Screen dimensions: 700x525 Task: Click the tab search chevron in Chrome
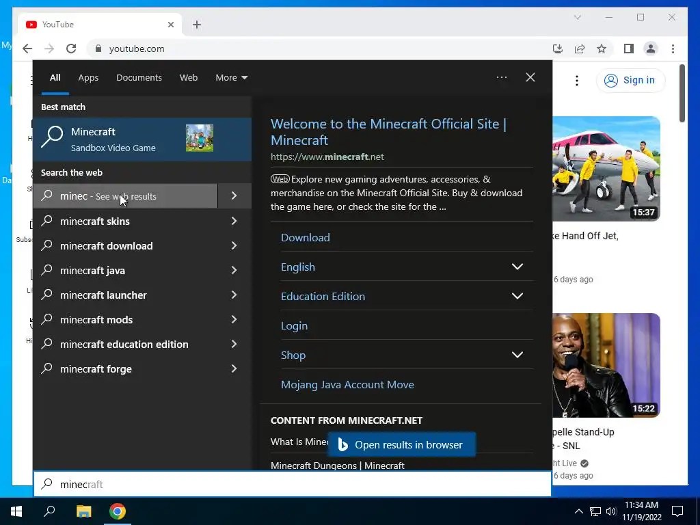(577, 17)
